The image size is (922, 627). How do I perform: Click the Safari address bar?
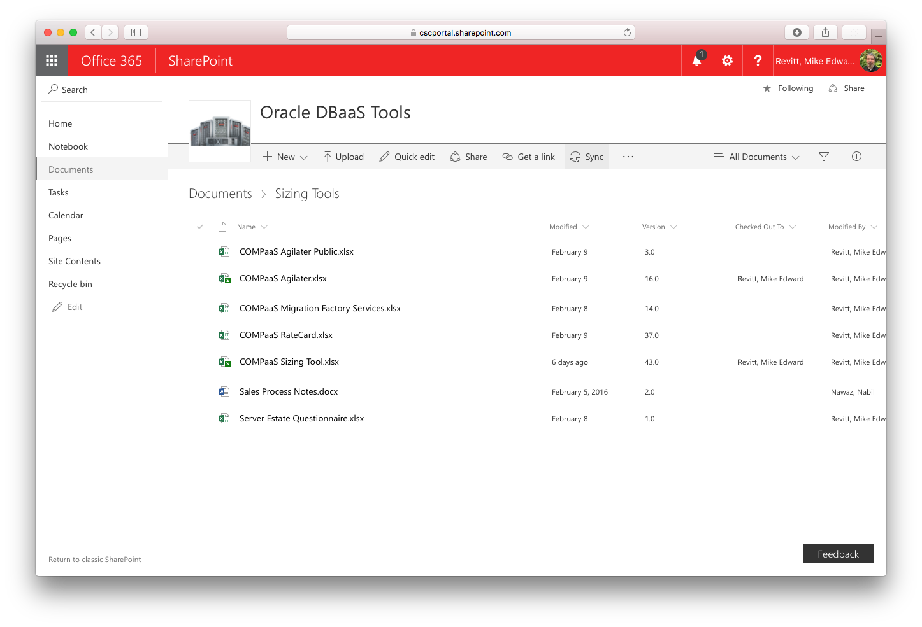point(461,32)
